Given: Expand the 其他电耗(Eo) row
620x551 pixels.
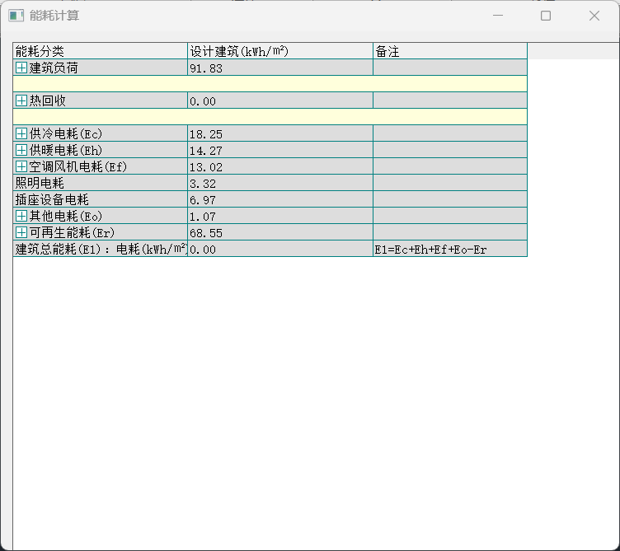Looking at the screenshot, I should 21,216.
